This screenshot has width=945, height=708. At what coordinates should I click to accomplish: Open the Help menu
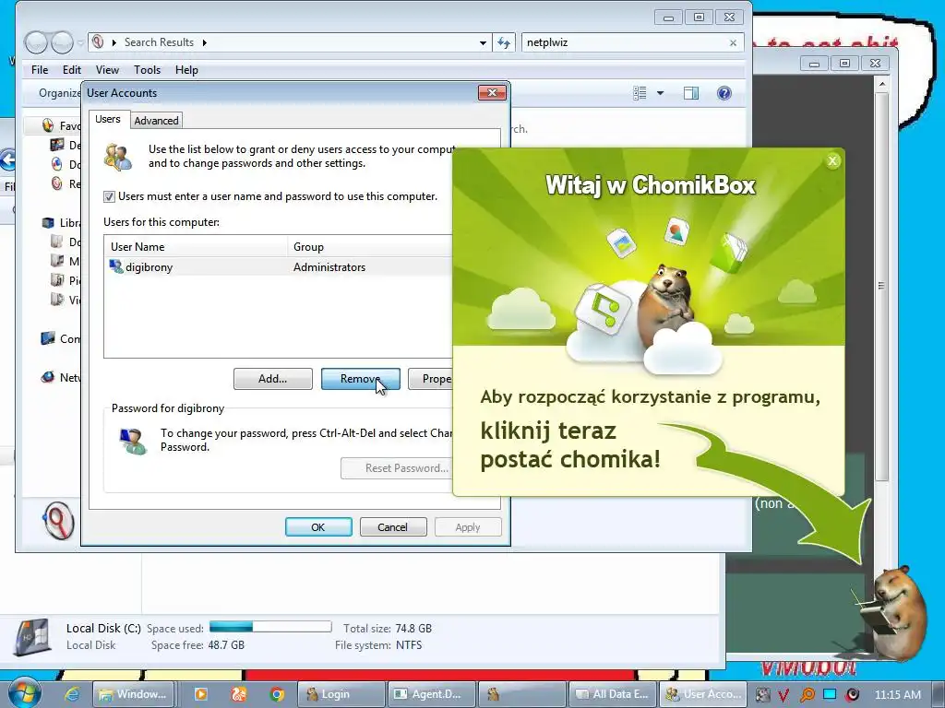coord(186,70)
